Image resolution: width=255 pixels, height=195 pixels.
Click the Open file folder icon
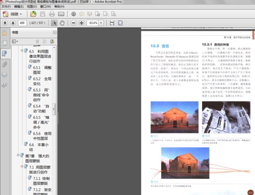pyautogui.click(x=33, y=14)
